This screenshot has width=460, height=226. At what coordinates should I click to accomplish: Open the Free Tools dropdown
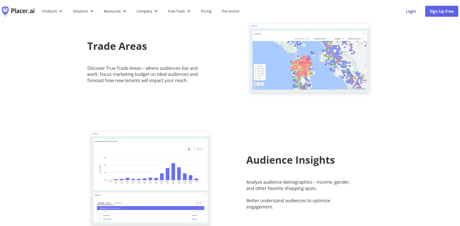179,11
